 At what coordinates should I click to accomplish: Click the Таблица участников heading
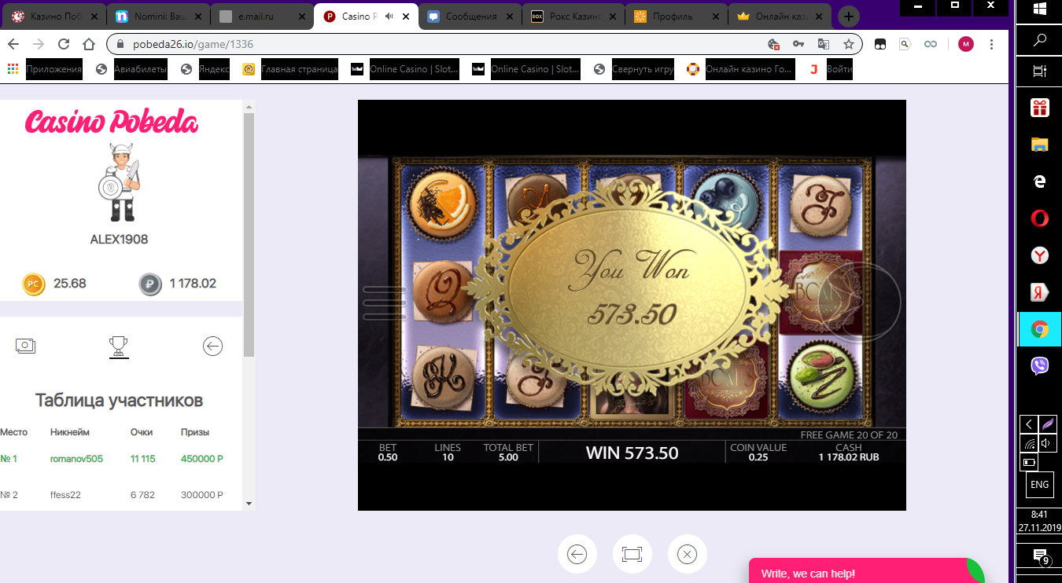(x=119, y=401)
